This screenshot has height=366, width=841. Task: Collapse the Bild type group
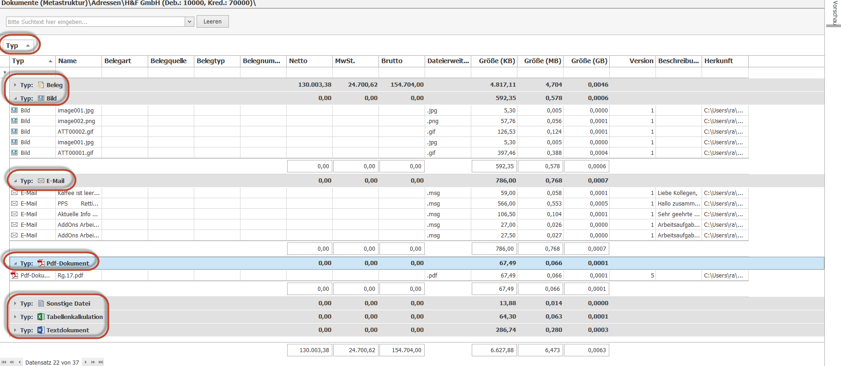[15, 98]
